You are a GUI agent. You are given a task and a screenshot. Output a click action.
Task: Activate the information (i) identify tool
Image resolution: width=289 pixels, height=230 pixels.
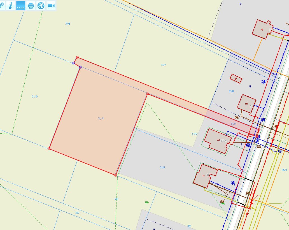11,6
